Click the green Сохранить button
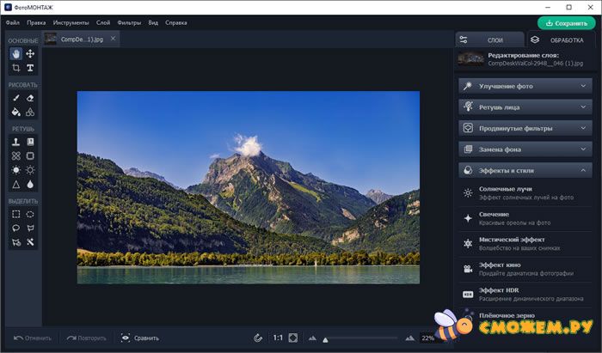This screenshot has height=353, width=602. click(x=566, y=23)
